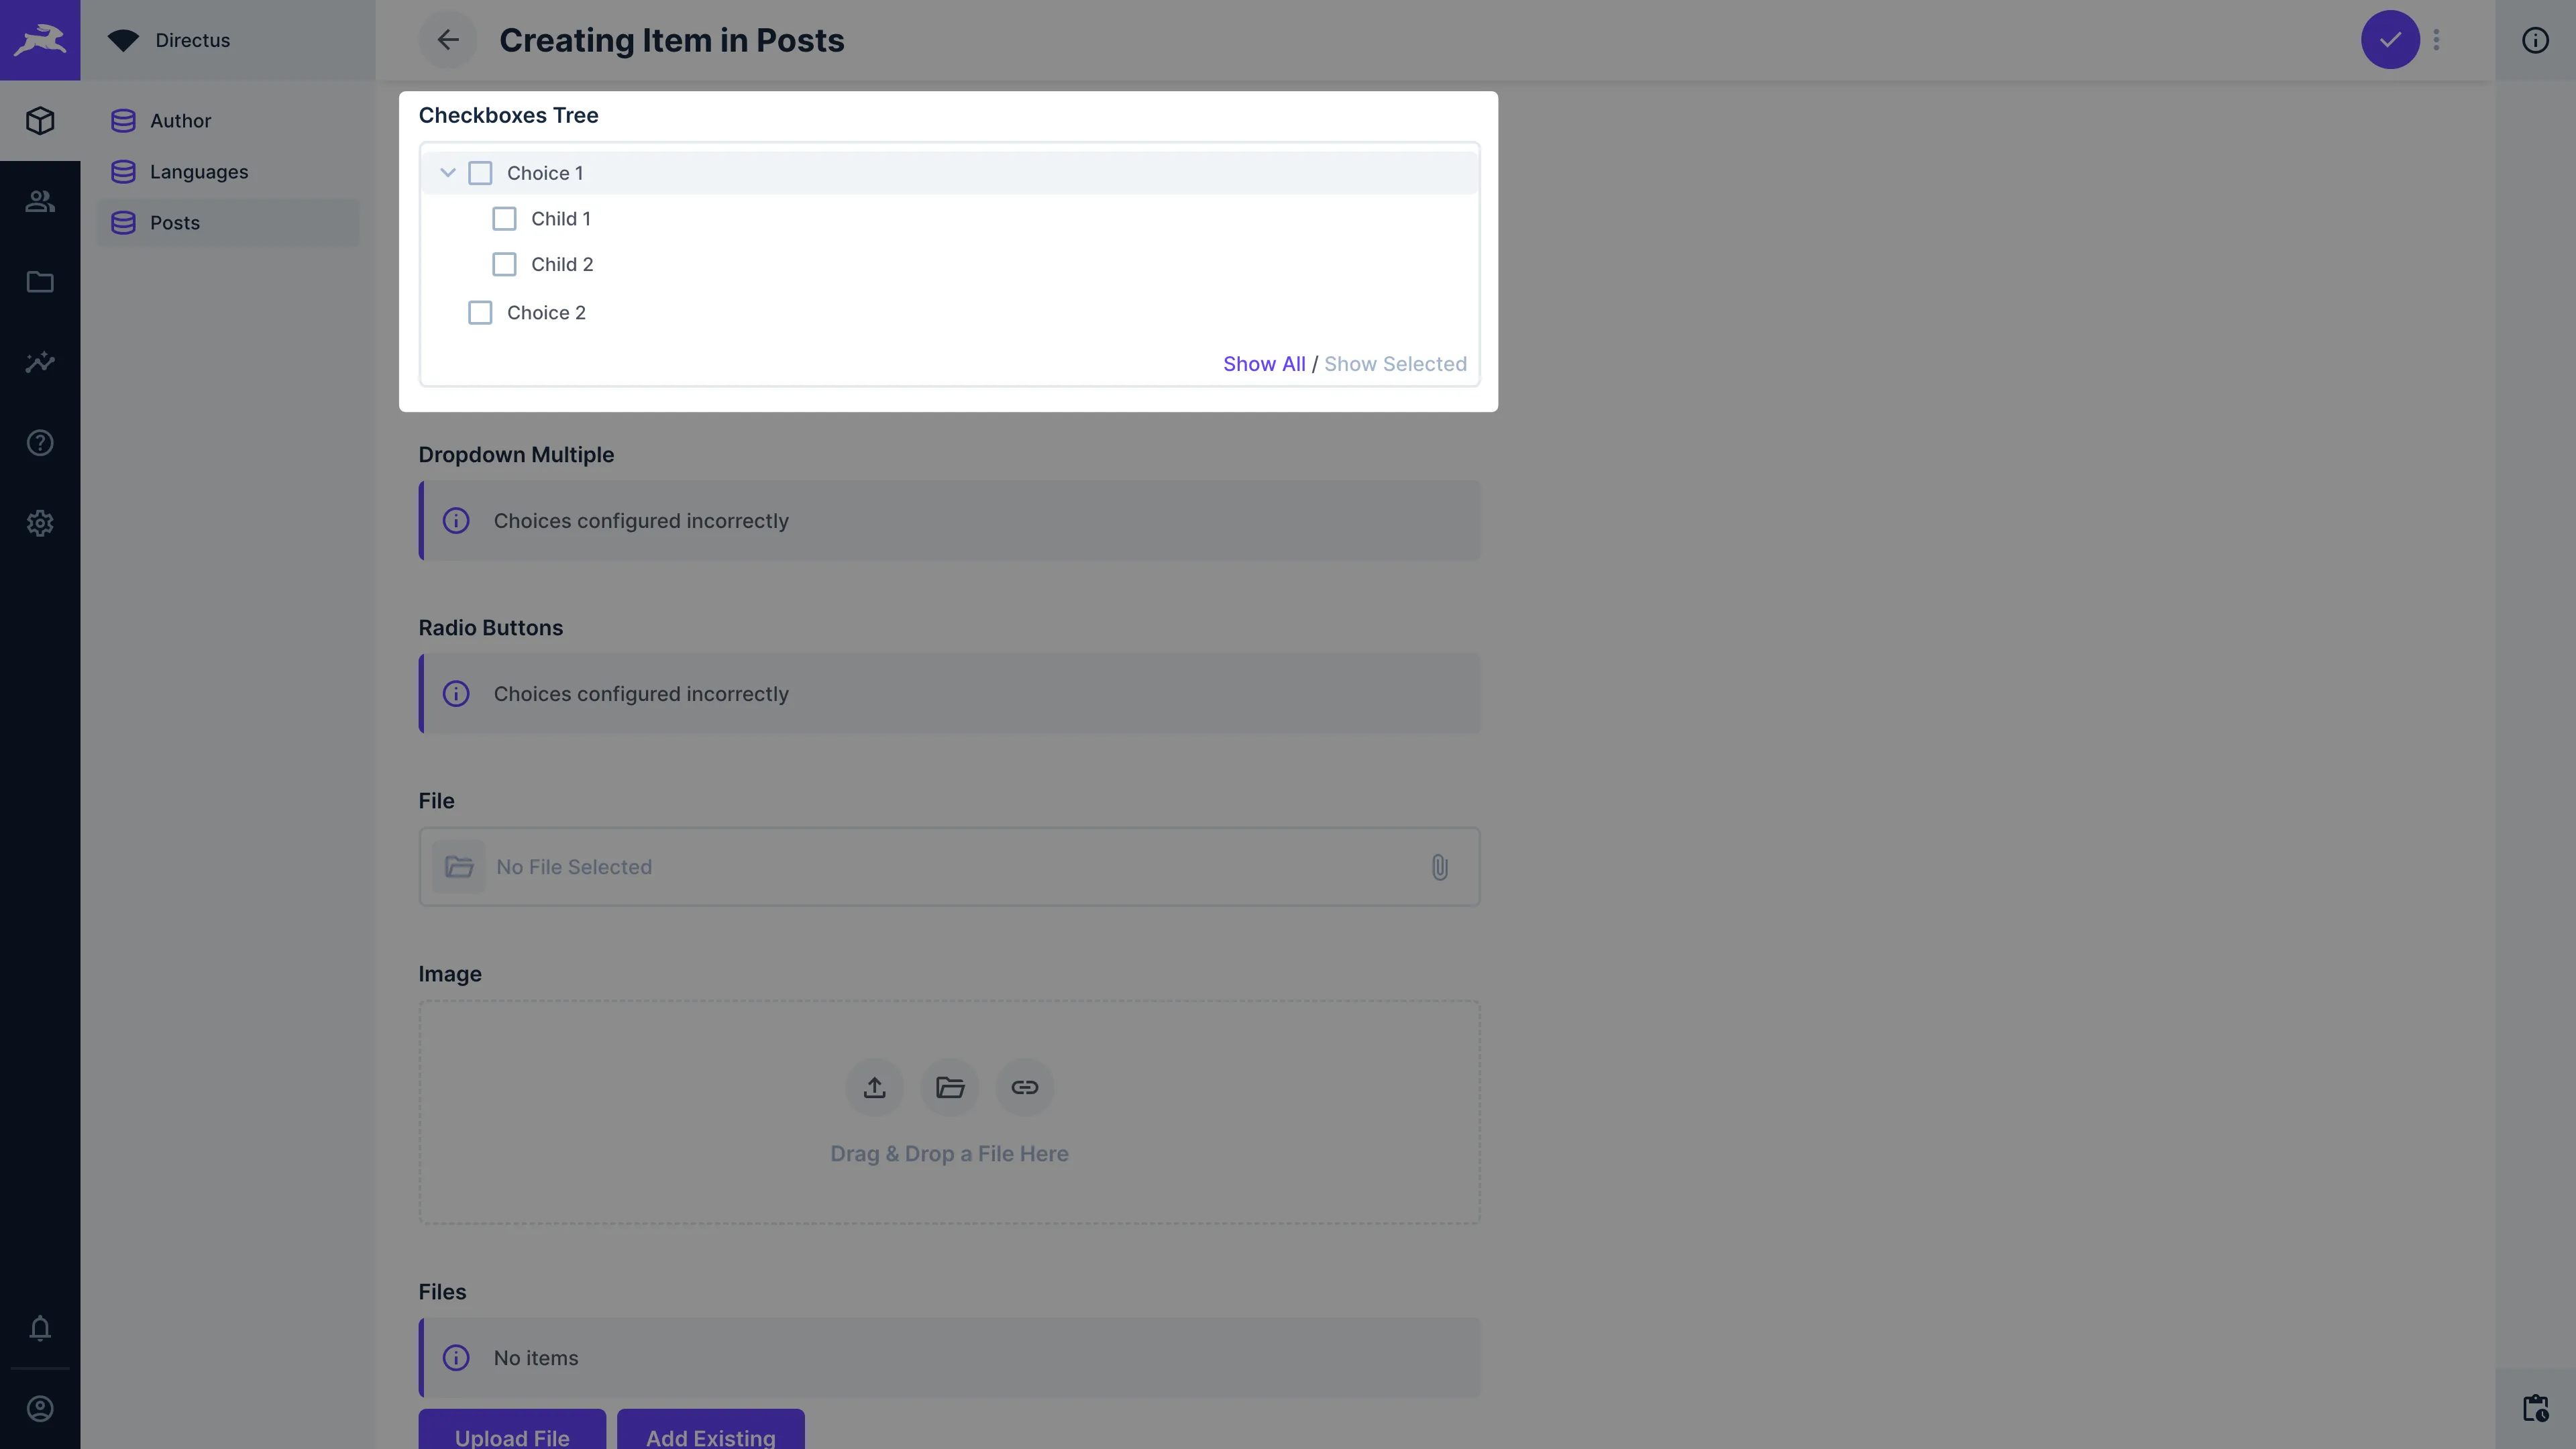Click the paperclip icon in the File field
This screenshot has height=1449, width=2576.
(x=1440, y=867)
